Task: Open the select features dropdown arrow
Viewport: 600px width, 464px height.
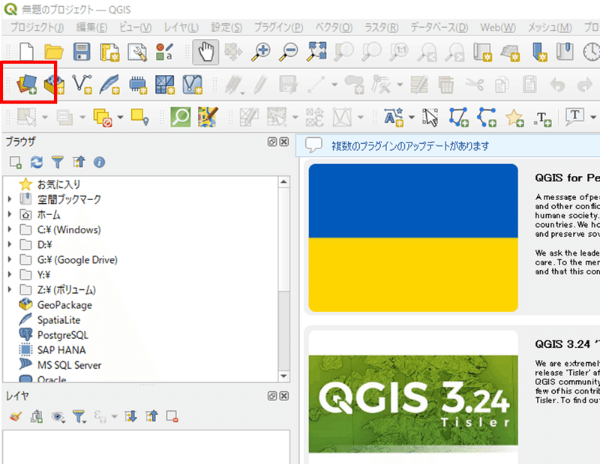Action: 44,117
